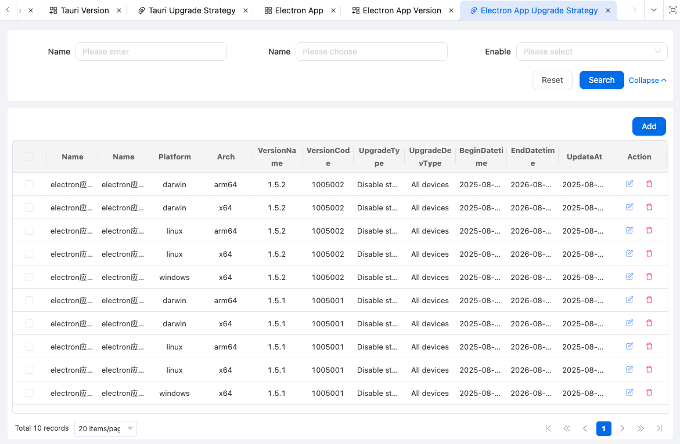Open the 20 items/page size dropdown
Screen dimensions: 680x444
(x=105, y=428)
